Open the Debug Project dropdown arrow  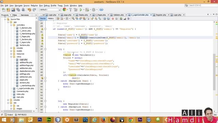click(90, 10)
